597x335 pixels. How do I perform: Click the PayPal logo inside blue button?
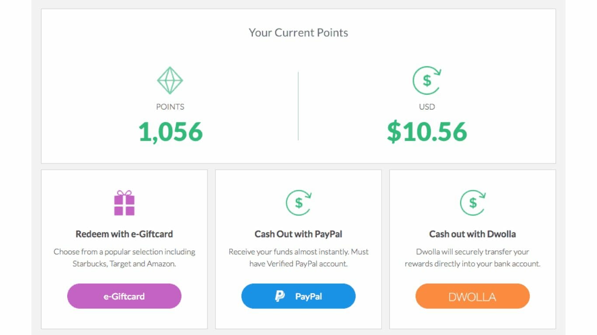tap(280, 296)
